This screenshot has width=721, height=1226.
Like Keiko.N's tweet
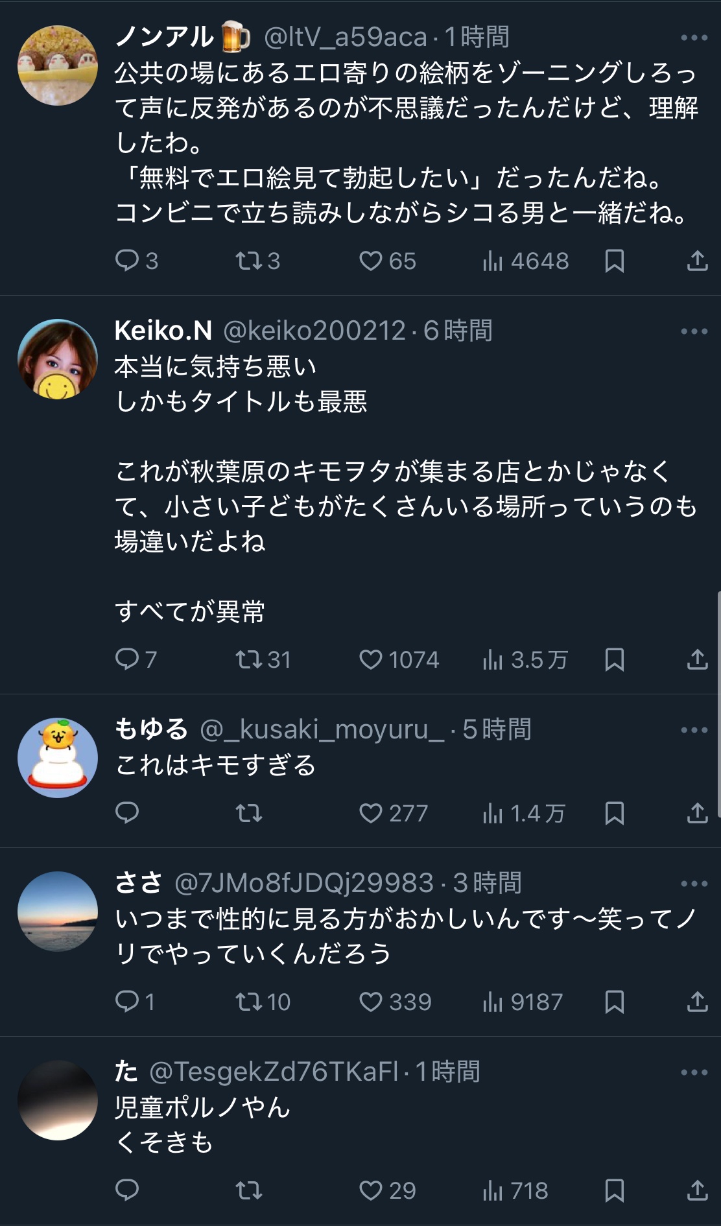pyautogui.click(x=371, y=659)
